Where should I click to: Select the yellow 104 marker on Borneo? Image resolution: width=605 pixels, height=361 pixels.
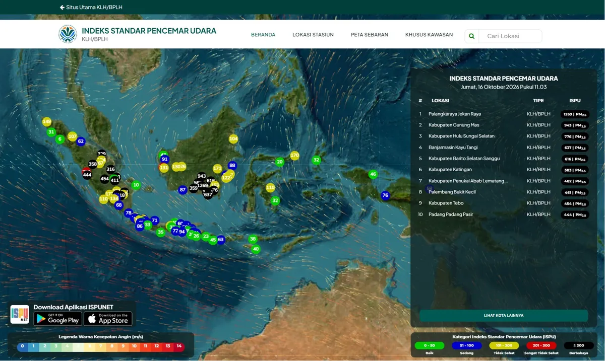coord(233,139)
